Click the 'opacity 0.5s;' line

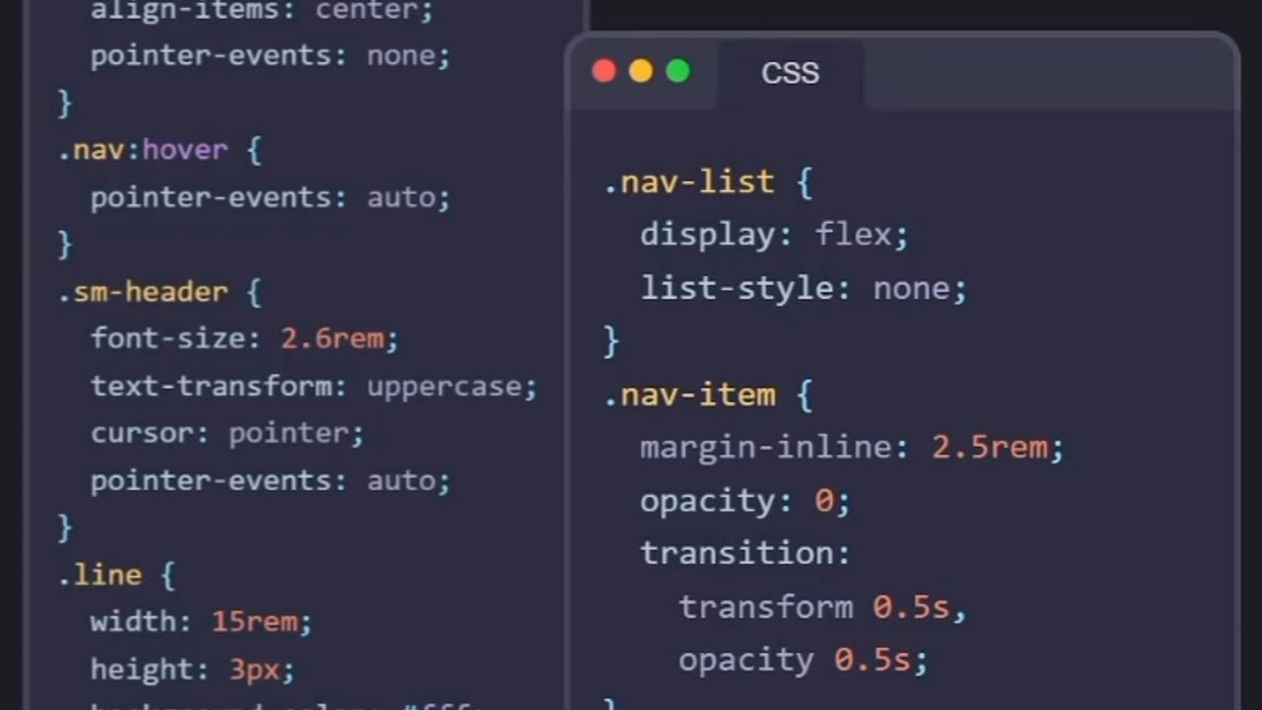click(x=803, y=660)
